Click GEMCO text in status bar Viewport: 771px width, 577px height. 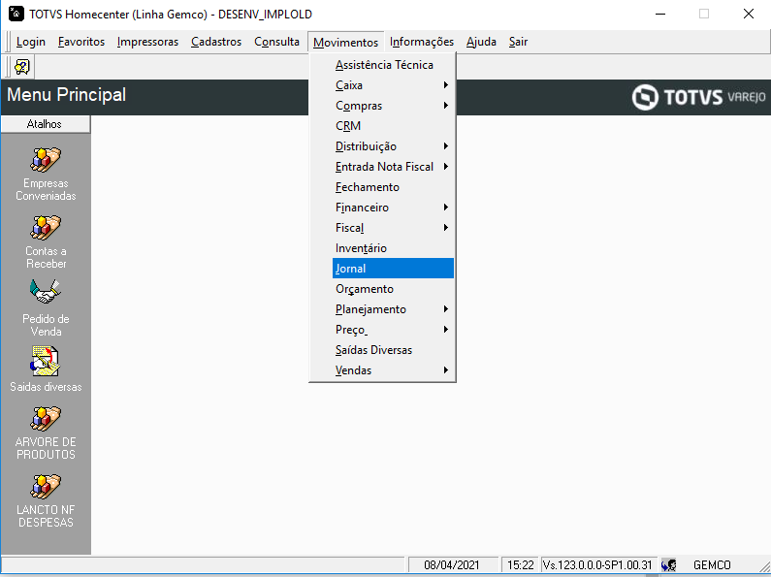[712, 564]
